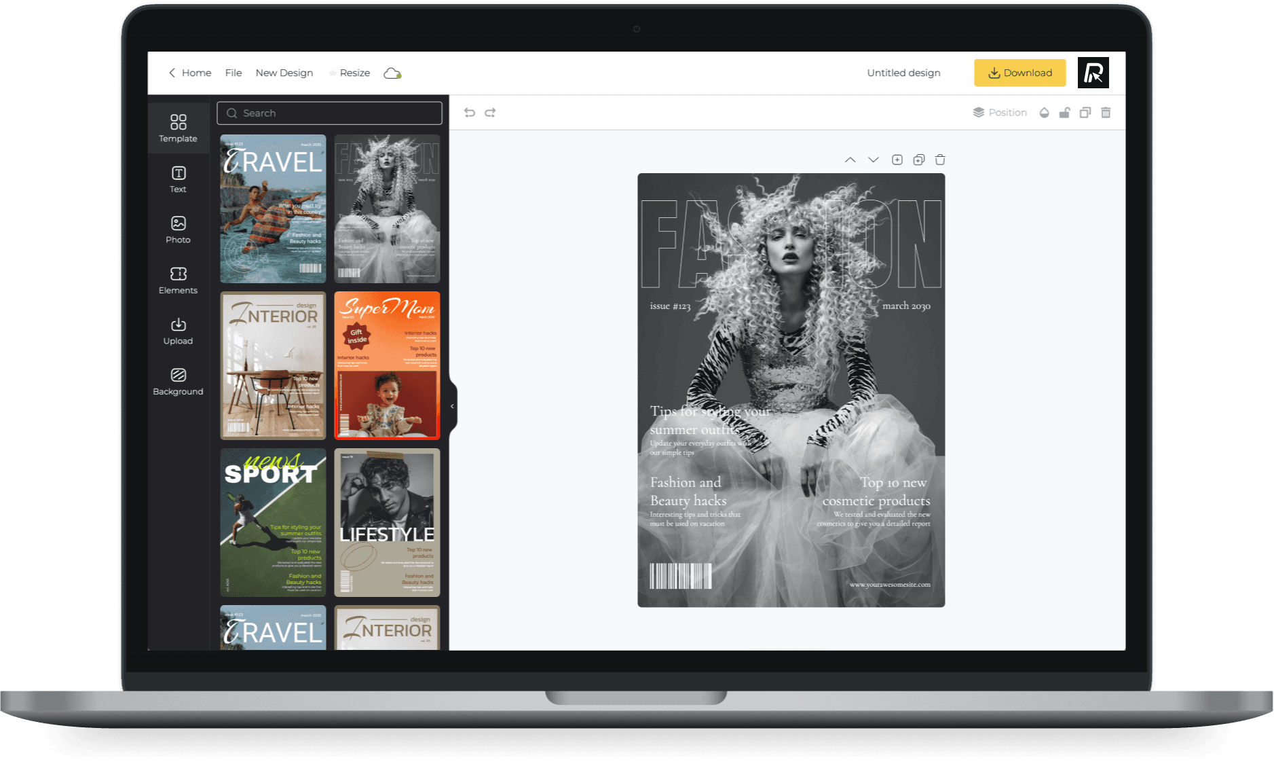Click the trash icon in top toolbar
This screenshot has width=1274, height=764.
click(x=1106, y=113)
